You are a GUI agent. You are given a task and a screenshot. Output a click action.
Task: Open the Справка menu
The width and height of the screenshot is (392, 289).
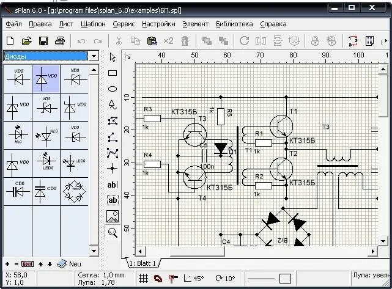click(273, 24)
